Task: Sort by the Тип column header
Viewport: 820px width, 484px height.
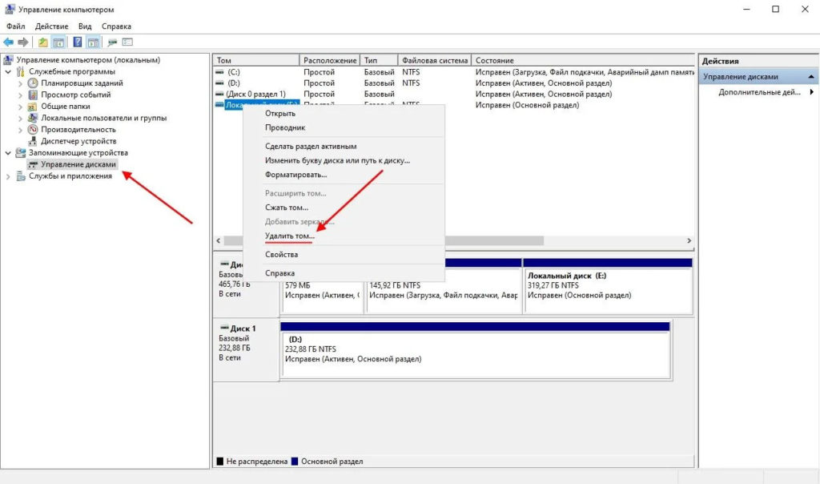Action: (x=379, y=60)
